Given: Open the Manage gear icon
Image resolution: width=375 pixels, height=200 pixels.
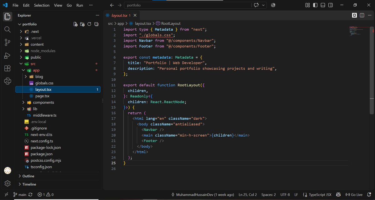Looking at the screenshot, I should [x=8, y=183].
